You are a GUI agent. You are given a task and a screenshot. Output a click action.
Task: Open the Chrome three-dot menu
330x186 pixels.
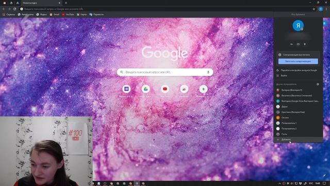326,9
